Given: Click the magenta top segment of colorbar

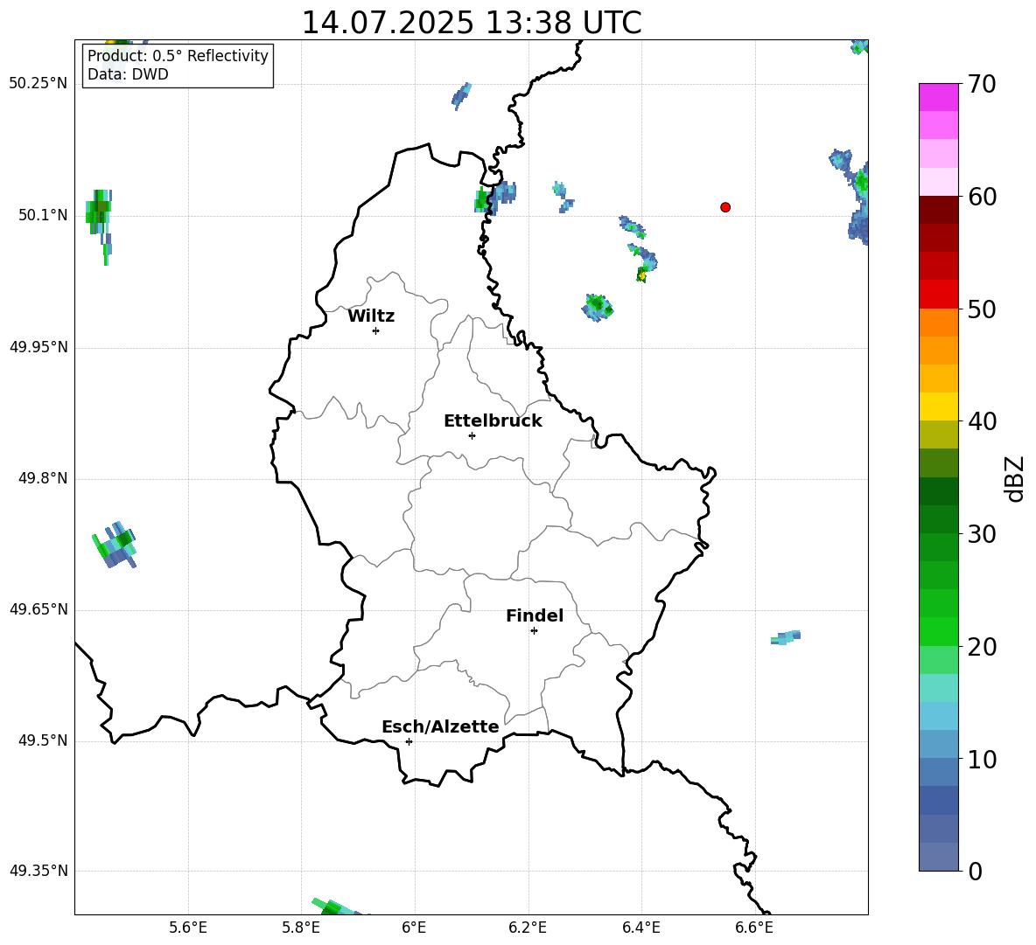Looking at the screenshot, I should click(939, 97).
